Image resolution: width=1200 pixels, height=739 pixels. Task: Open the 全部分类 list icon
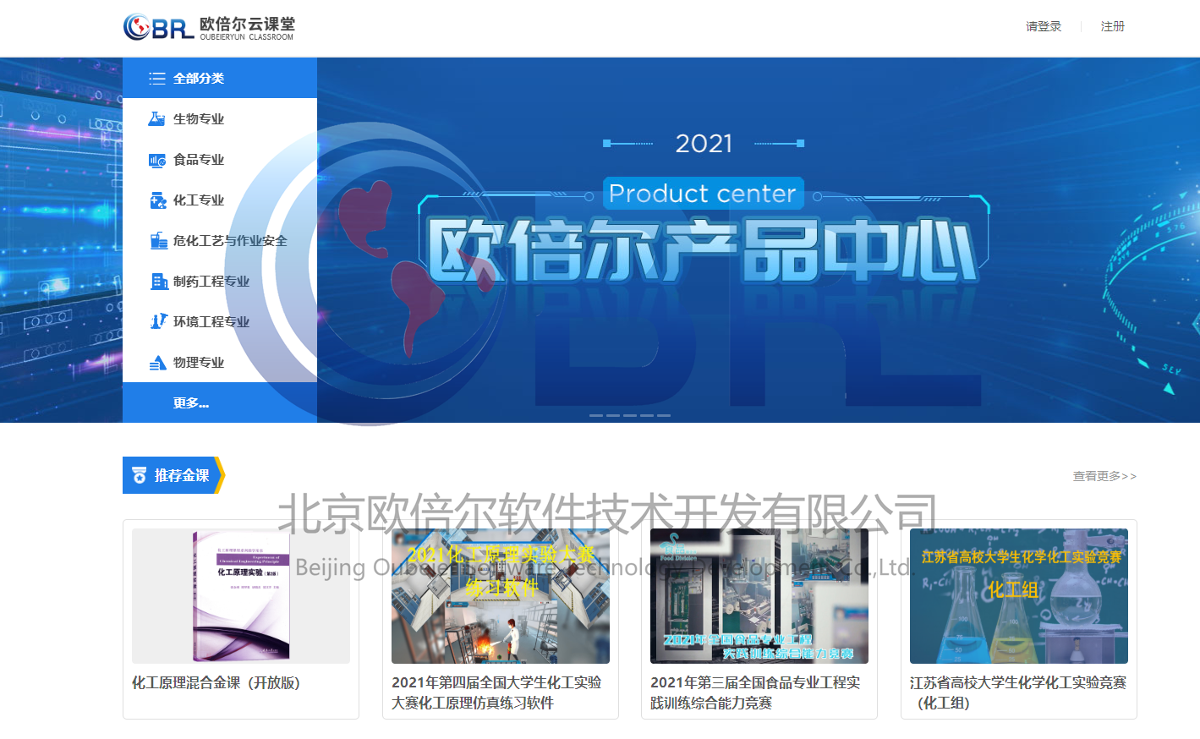[157, 79]
